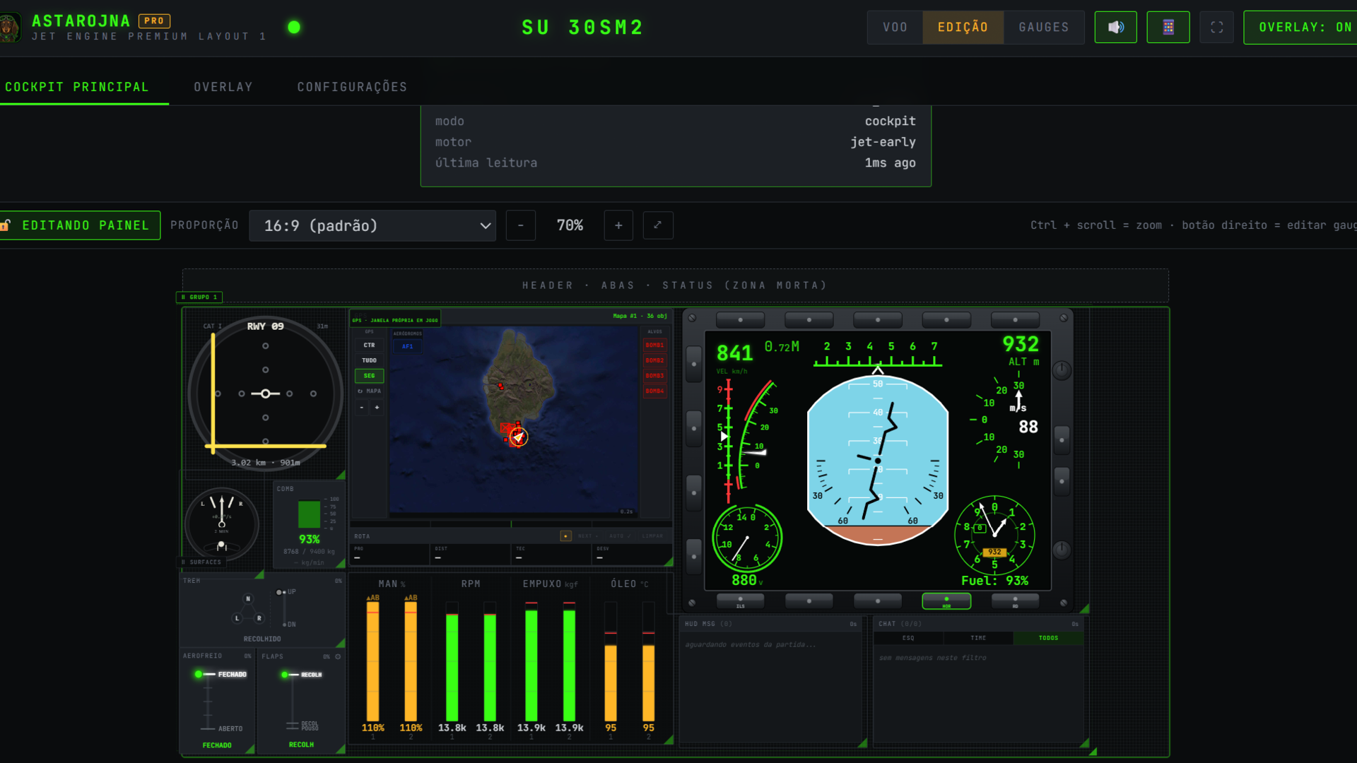1357x763 pixels.
Task: Open the CONFIGURAÇÕES tab
Action: pos(352,87)
